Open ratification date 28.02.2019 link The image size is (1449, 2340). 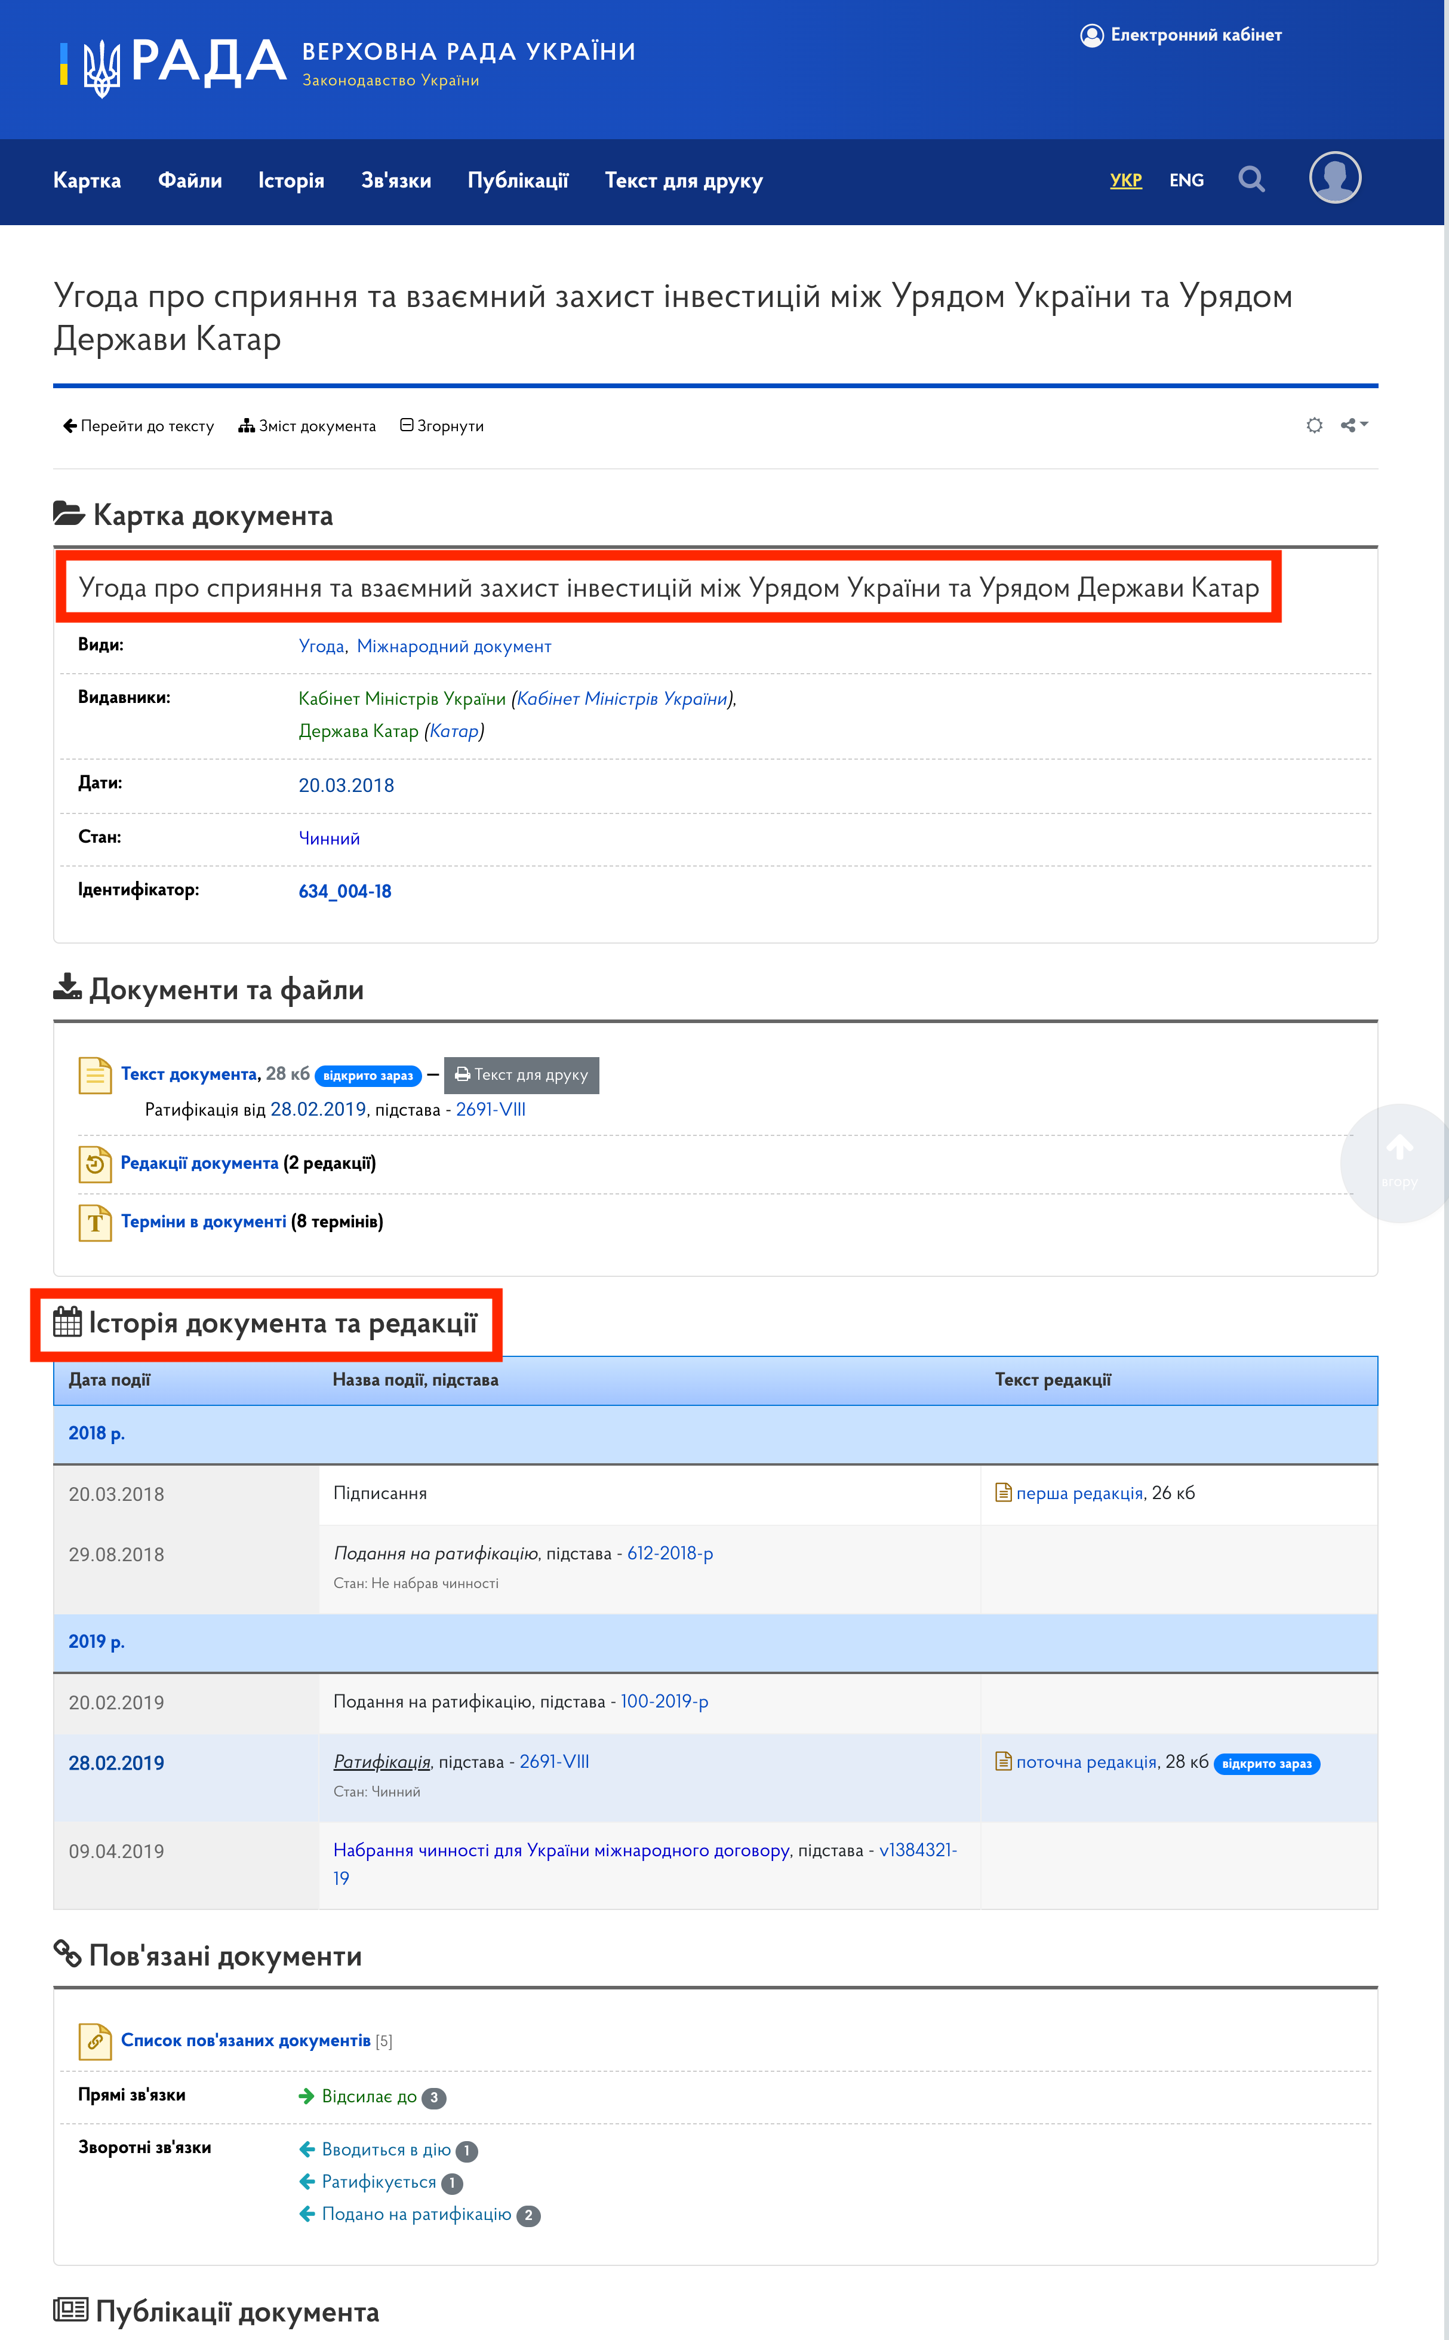pos(318,1109)
